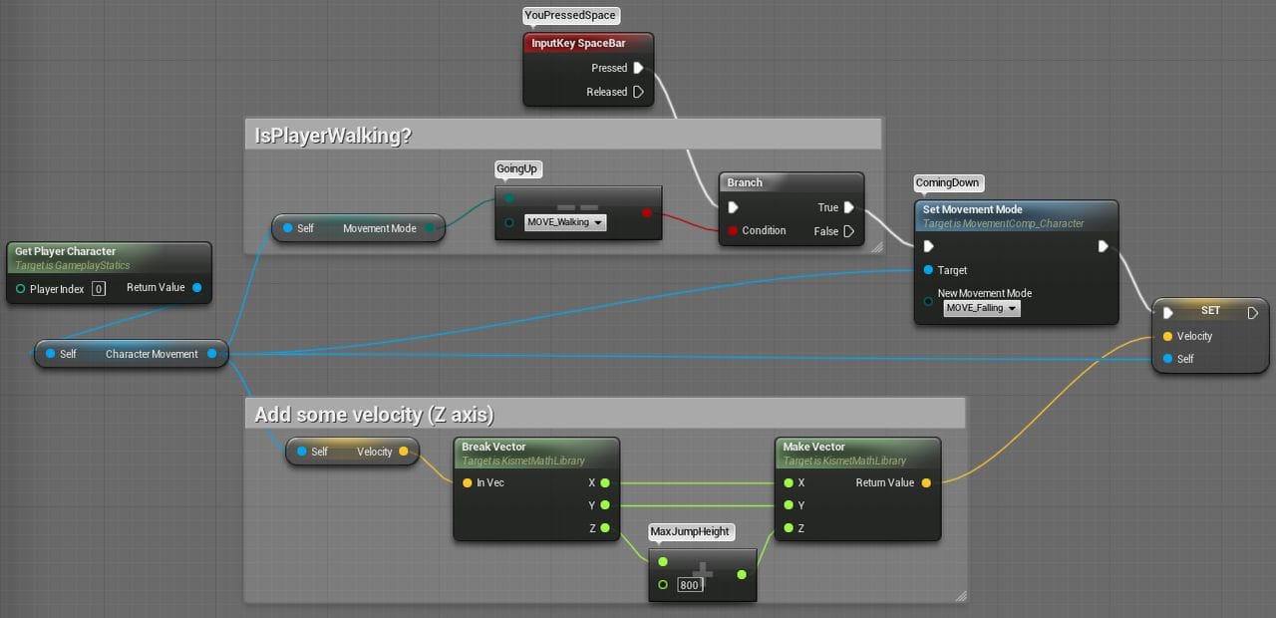Click the Velocity input pin on SET node

(1167, 336)
